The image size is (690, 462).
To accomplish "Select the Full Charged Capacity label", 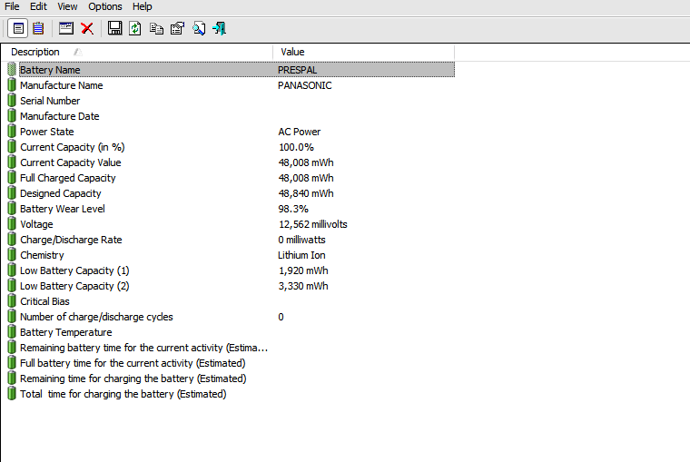I will (68, 178).
